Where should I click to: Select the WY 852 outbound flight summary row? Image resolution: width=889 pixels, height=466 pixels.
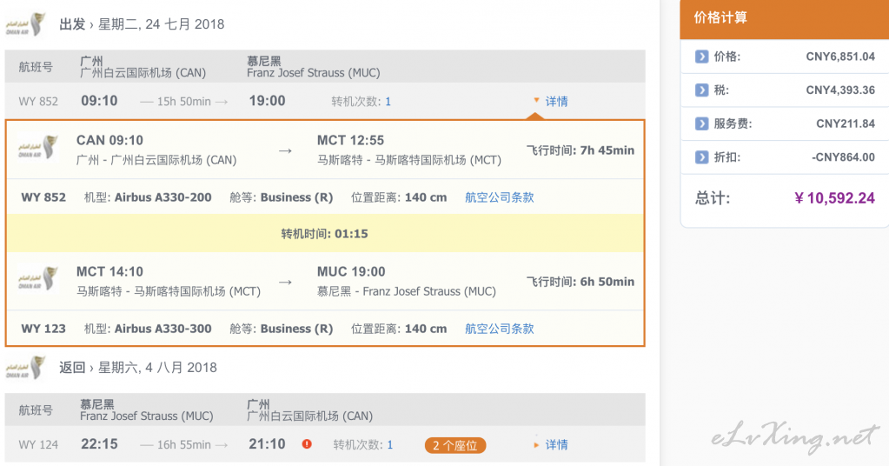(x=325, y=102)
